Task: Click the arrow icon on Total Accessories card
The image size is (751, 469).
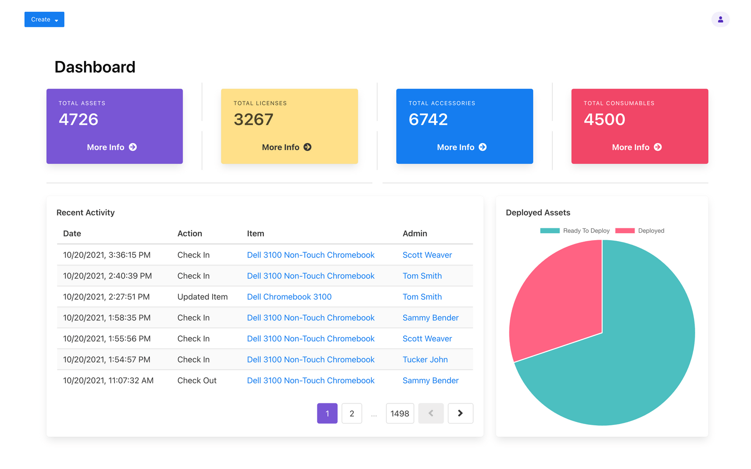Action: tap(483, 147)
